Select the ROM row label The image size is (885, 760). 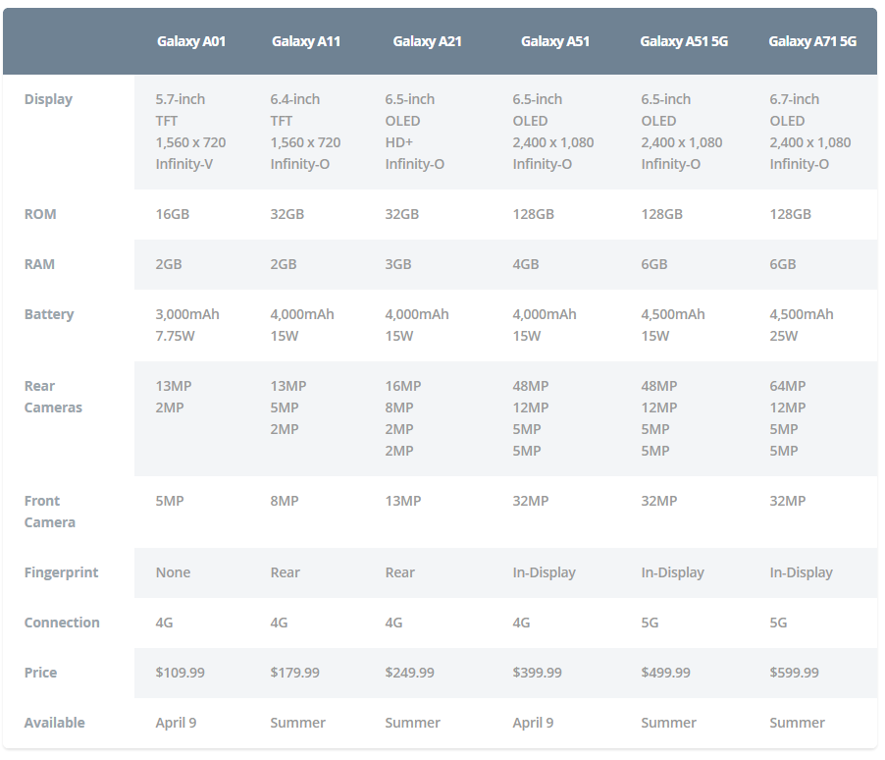pyautogui.click(x=40, y=214)
